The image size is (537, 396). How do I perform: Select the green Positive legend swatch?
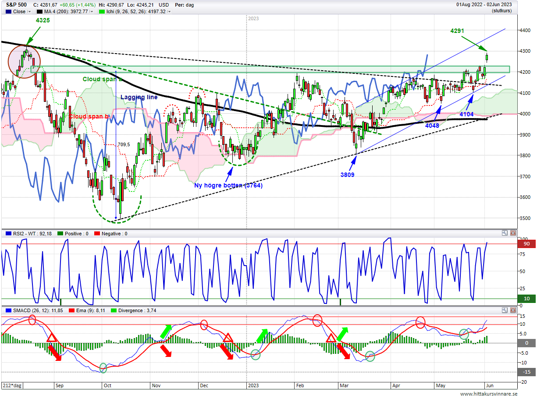pos(60,234)
